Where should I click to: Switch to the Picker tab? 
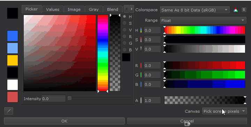31,9
